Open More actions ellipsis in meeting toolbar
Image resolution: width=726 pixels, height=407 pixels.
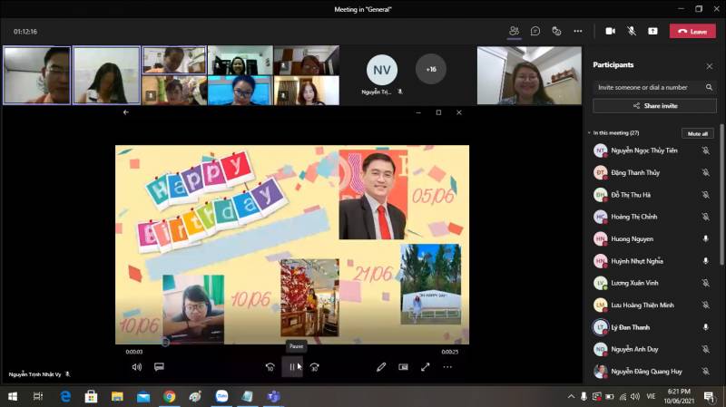click(578, 31)
